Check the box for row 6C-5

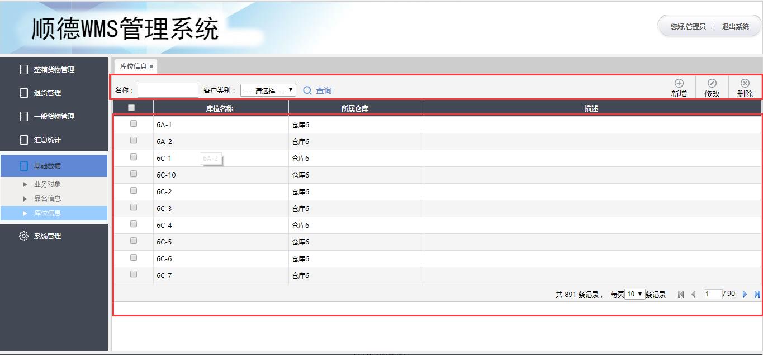(x=134, y=241)
